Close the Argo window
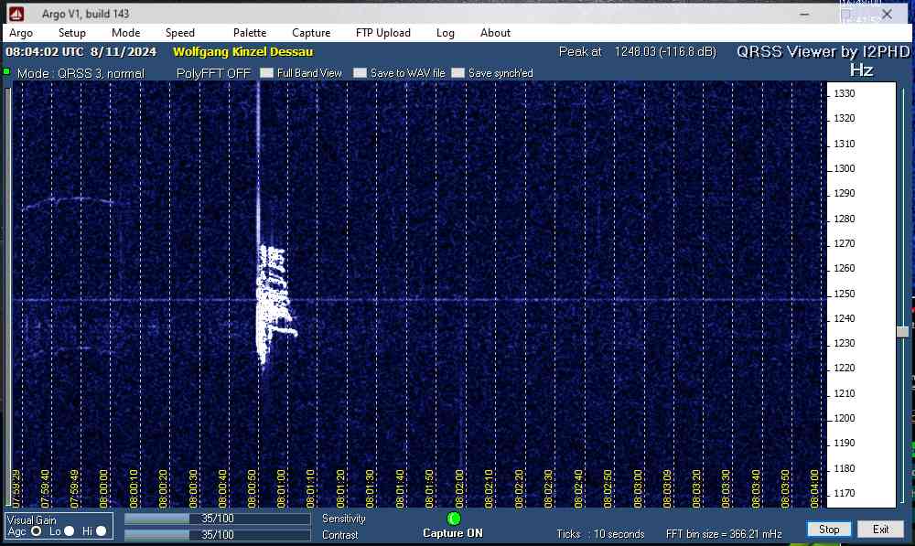Viewport: 915px width, 546px height. click(x=887, y=14)
